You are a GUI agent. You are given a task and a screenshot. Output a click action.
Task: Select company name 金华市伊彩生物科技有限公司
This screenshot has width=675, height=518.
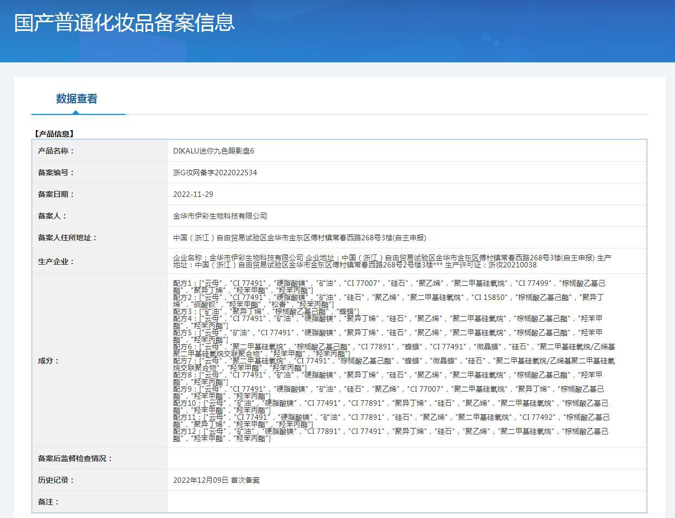pos(220,216)
